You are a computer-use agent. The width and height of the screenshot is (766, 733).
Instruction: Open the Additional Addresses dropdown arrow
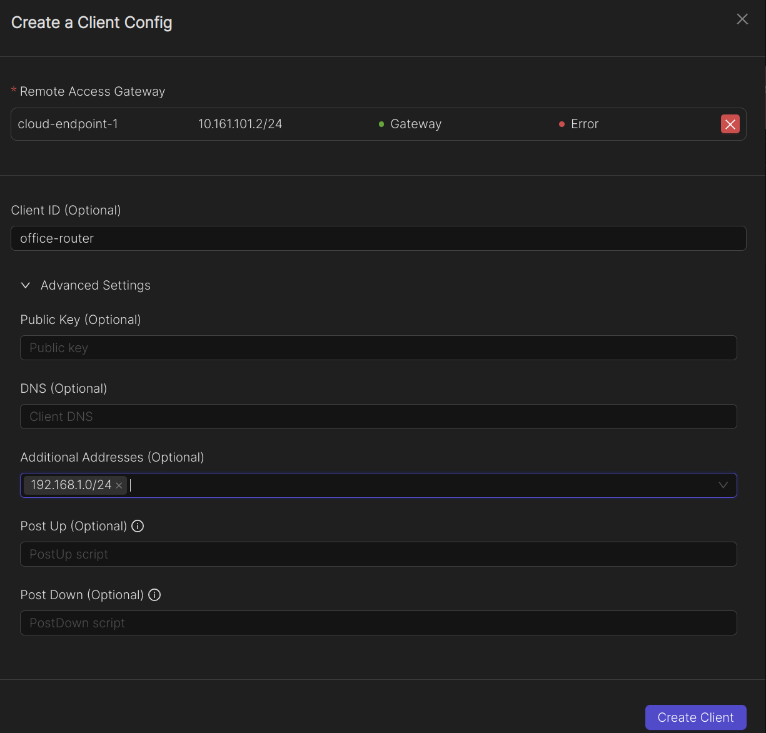pyautogui.click(x=723, y=485)
